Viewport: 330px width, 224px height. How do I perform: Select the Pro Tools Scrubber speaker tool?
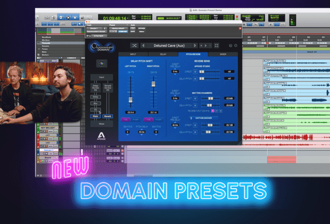[x=82, y=18]
